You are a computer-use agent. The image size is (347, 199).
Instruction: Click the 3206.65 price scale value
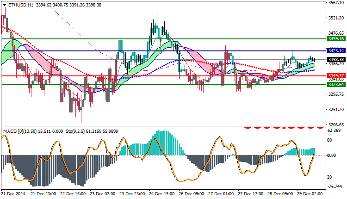(336, 125)
